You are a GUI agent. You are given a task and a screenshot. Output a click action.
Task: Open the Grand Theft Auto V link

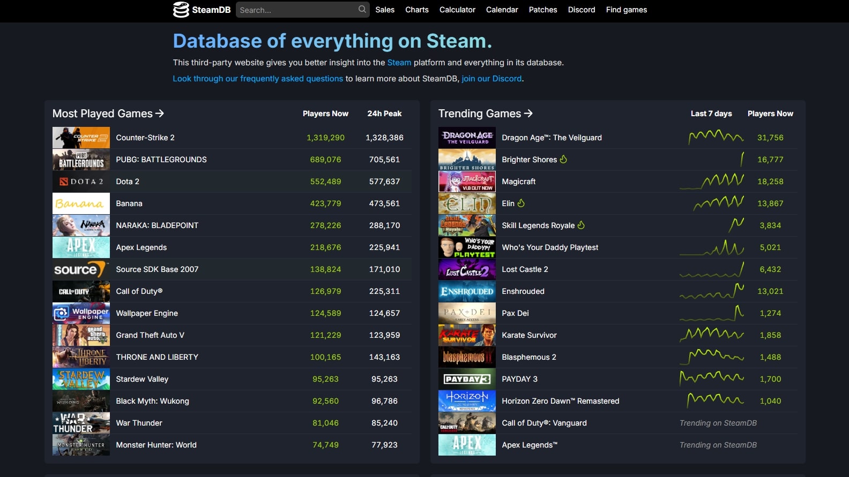(150, 335)
